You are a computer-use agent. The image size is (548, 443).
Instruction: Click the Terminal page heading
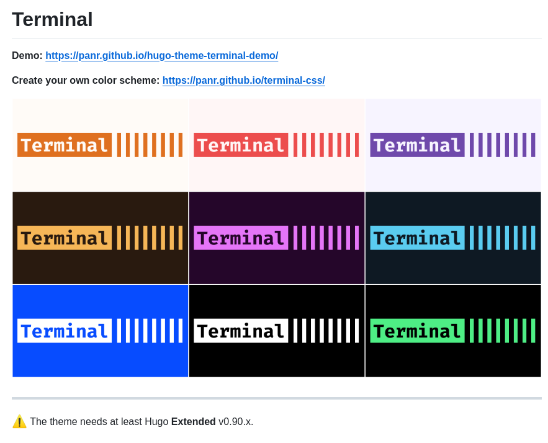(x=52, y=19)
